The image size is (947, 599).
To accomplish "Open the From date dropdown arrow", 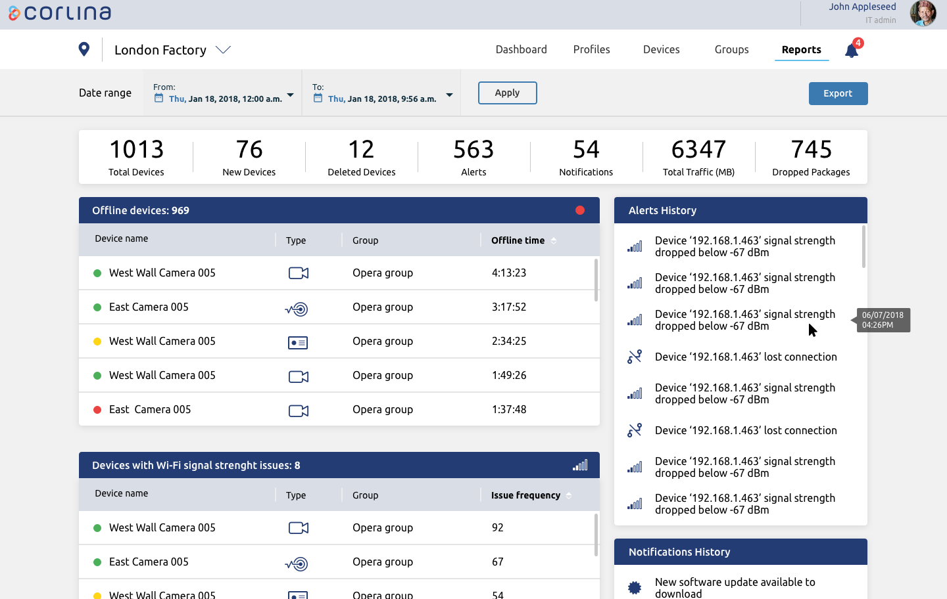I will point(290,95).
